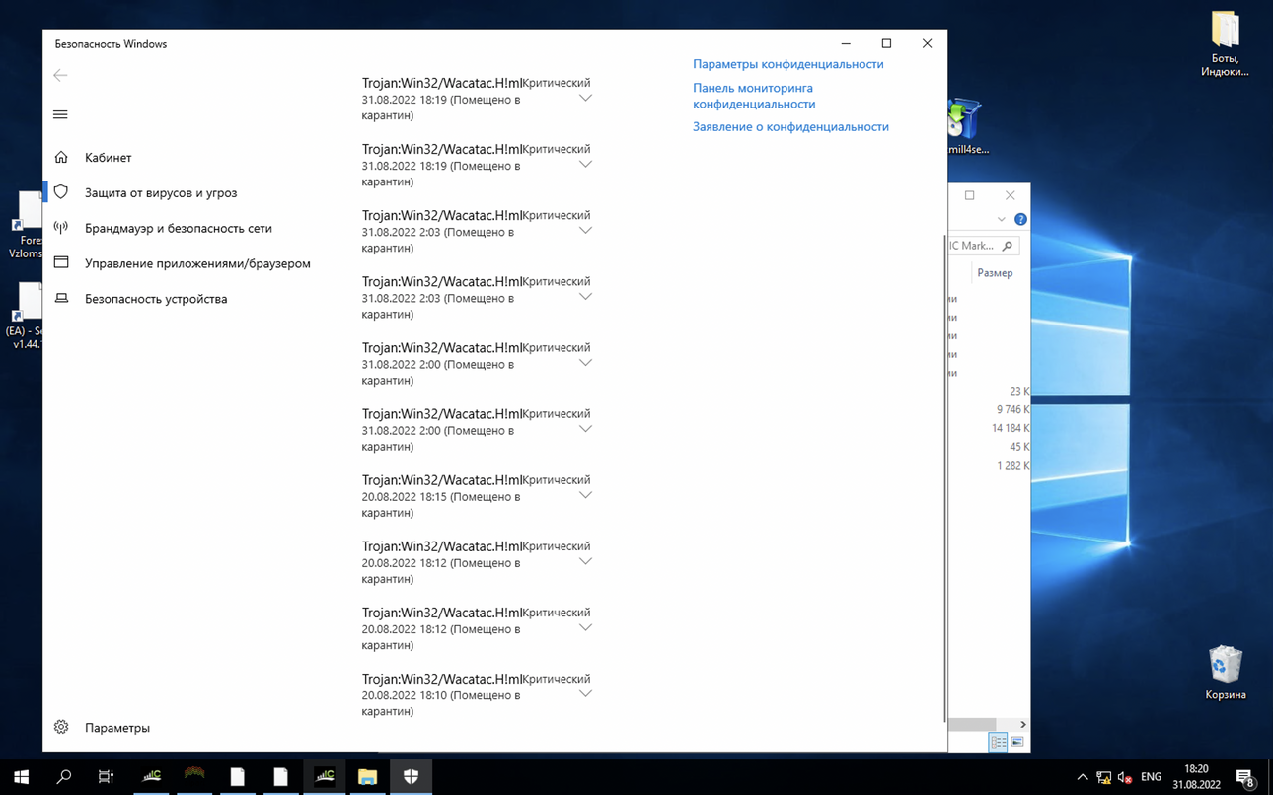
Task: Open notification center with 8 notifications
Action: click(x=1245, y=777)
